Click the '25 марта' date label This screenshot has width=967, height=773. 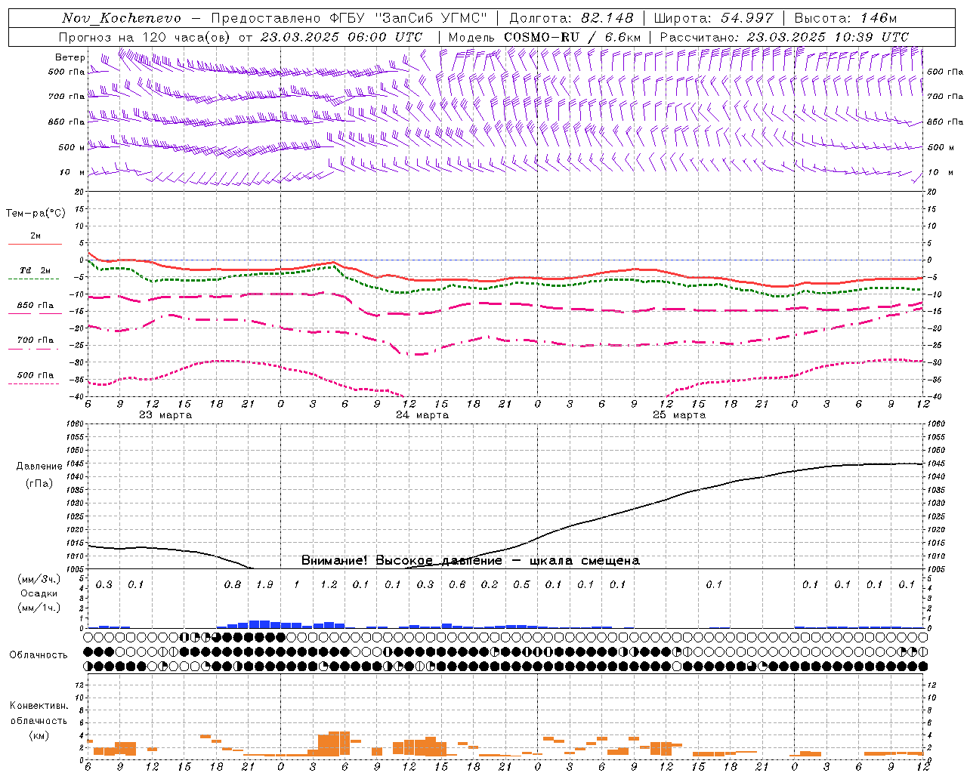pos(679,414)
